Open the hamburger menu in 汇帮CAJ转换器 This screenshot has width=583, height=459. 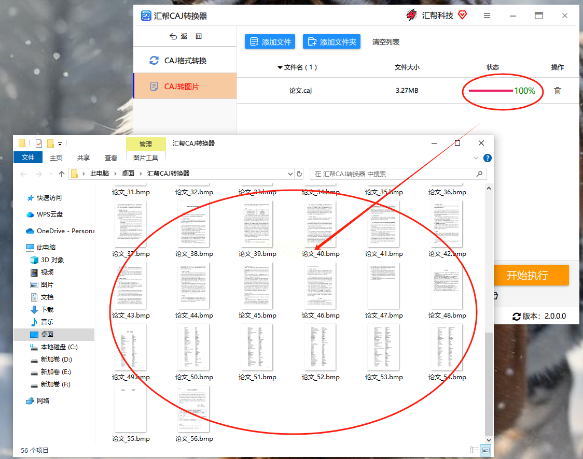(487, 16)
